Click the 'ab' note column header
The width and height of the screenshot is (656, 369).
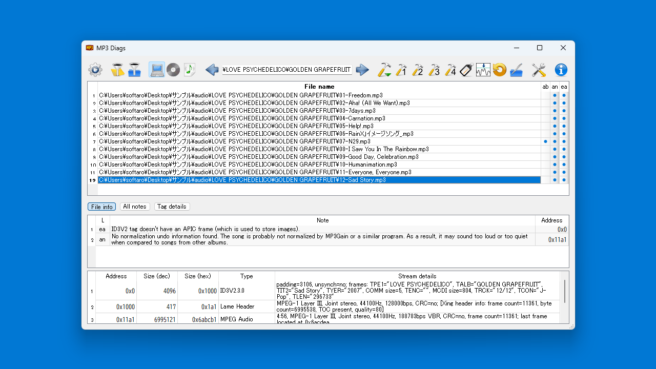click(545, 87)
